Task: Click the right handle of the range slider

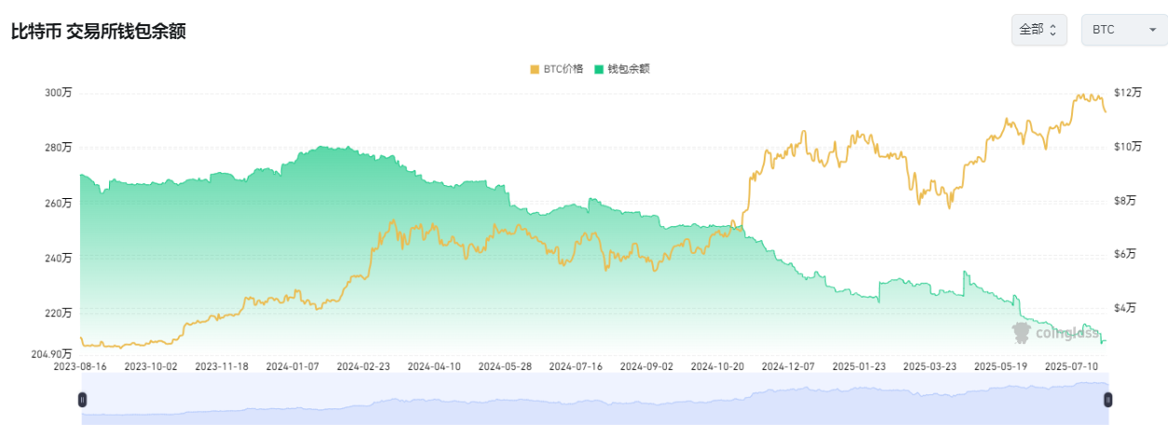Action: point(1107,400)
